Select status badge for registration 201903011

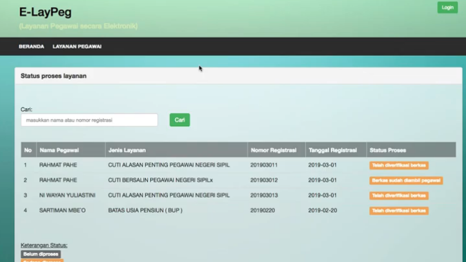pos(398,165)
